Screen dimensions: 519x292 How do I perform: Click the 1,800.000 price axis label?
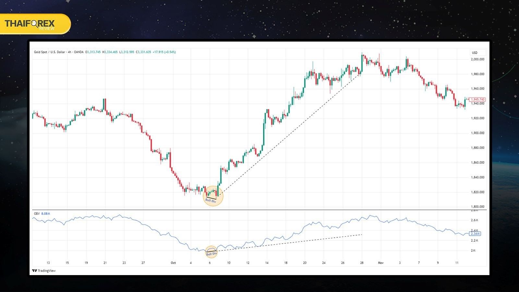point(477,207)
